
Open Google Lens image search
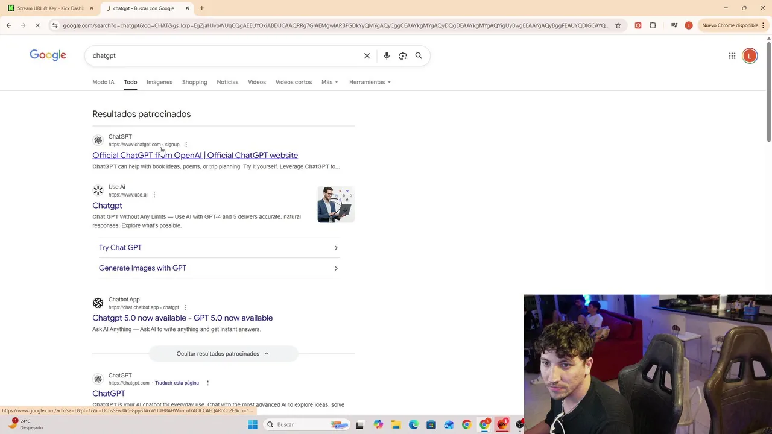[402, 55]
